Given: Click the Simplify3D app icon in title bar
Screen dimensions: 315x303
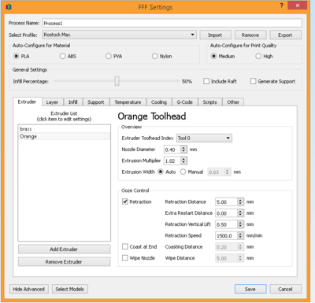Looking at the screenshot, I should [x=9, y=7].
